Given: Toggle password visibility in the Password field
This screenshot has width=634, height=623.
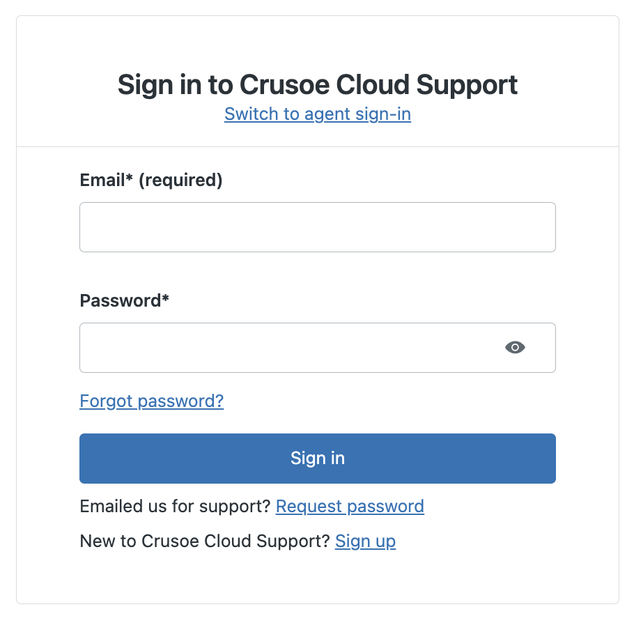Looking at the screenshot, I should (515, 348).
